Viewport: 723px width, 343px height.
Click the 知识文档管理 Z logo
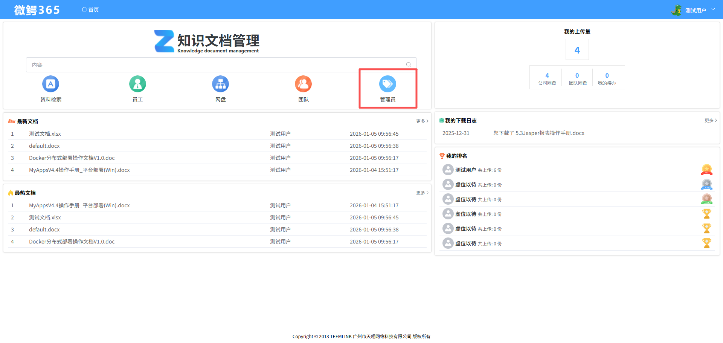pos(164,41)
